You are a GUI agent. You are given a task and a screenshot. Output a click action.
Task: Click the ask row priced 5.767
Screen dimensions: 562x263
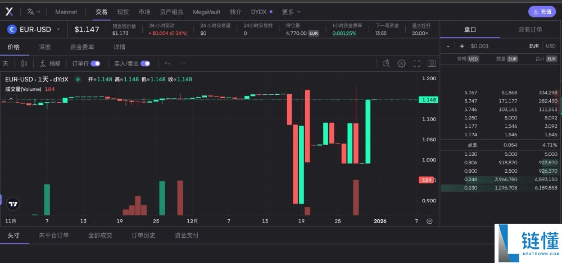500,93
